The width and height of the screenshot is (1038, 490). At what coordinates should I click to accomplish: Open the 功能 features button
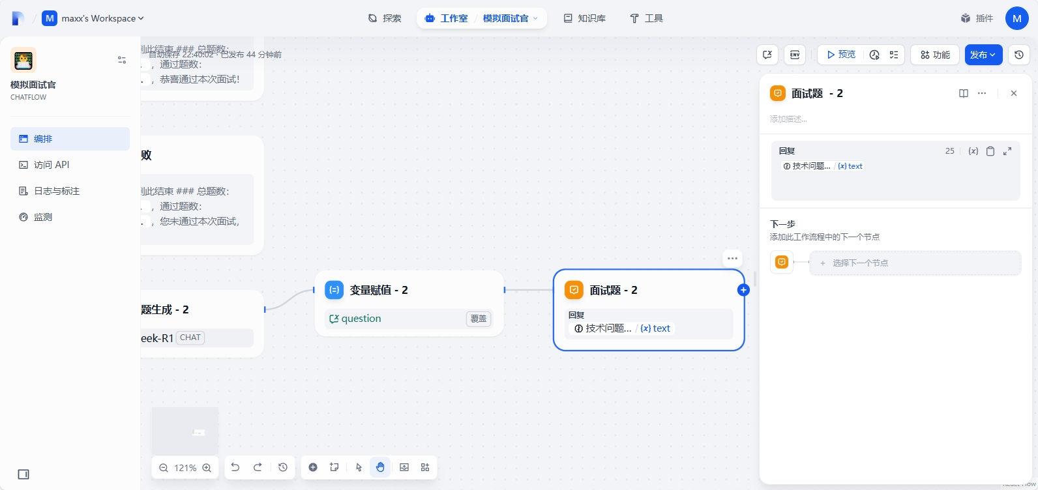coord(935,55)
